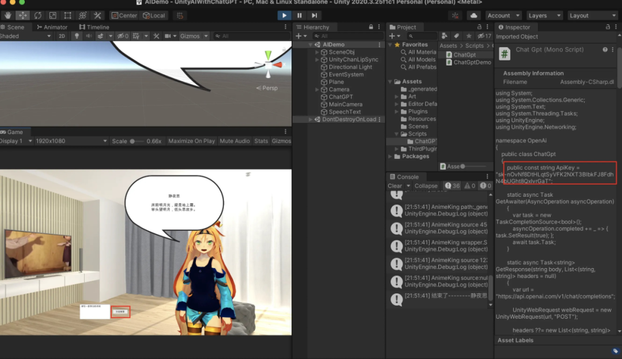The image size is (622, 359).
Task: Expand UnityChanLipSync in Hierarchy
Action: pyautogui.click(x=317, y=60)
